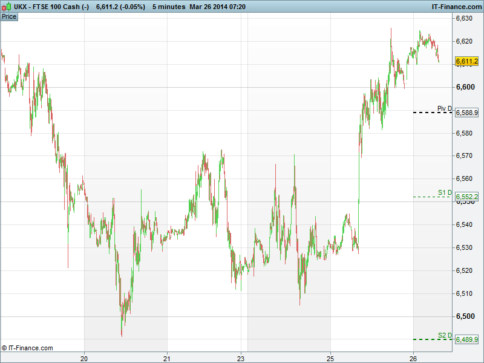Click date marker 23 on time axis
The image size is (484, 363).
(241, 357)
